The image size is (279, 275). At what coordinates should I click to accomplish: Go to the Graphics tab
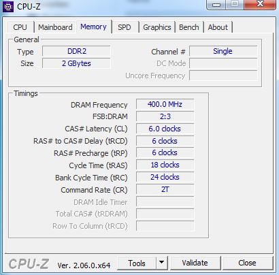click(x=157, y=27)
